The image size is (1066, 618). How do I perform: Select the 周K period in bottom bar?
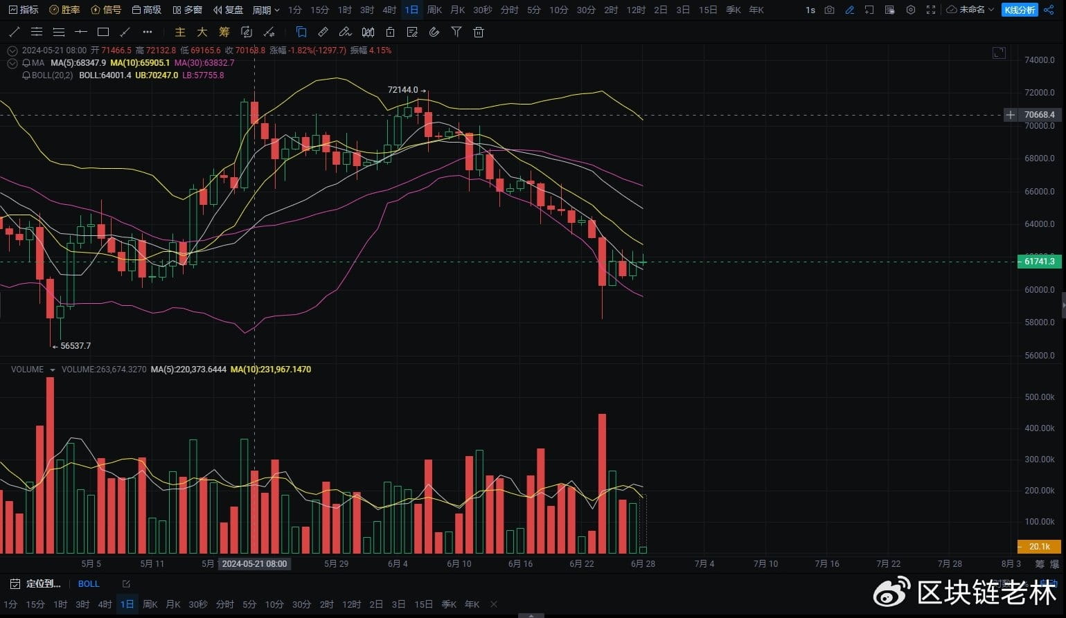point(150,604)
